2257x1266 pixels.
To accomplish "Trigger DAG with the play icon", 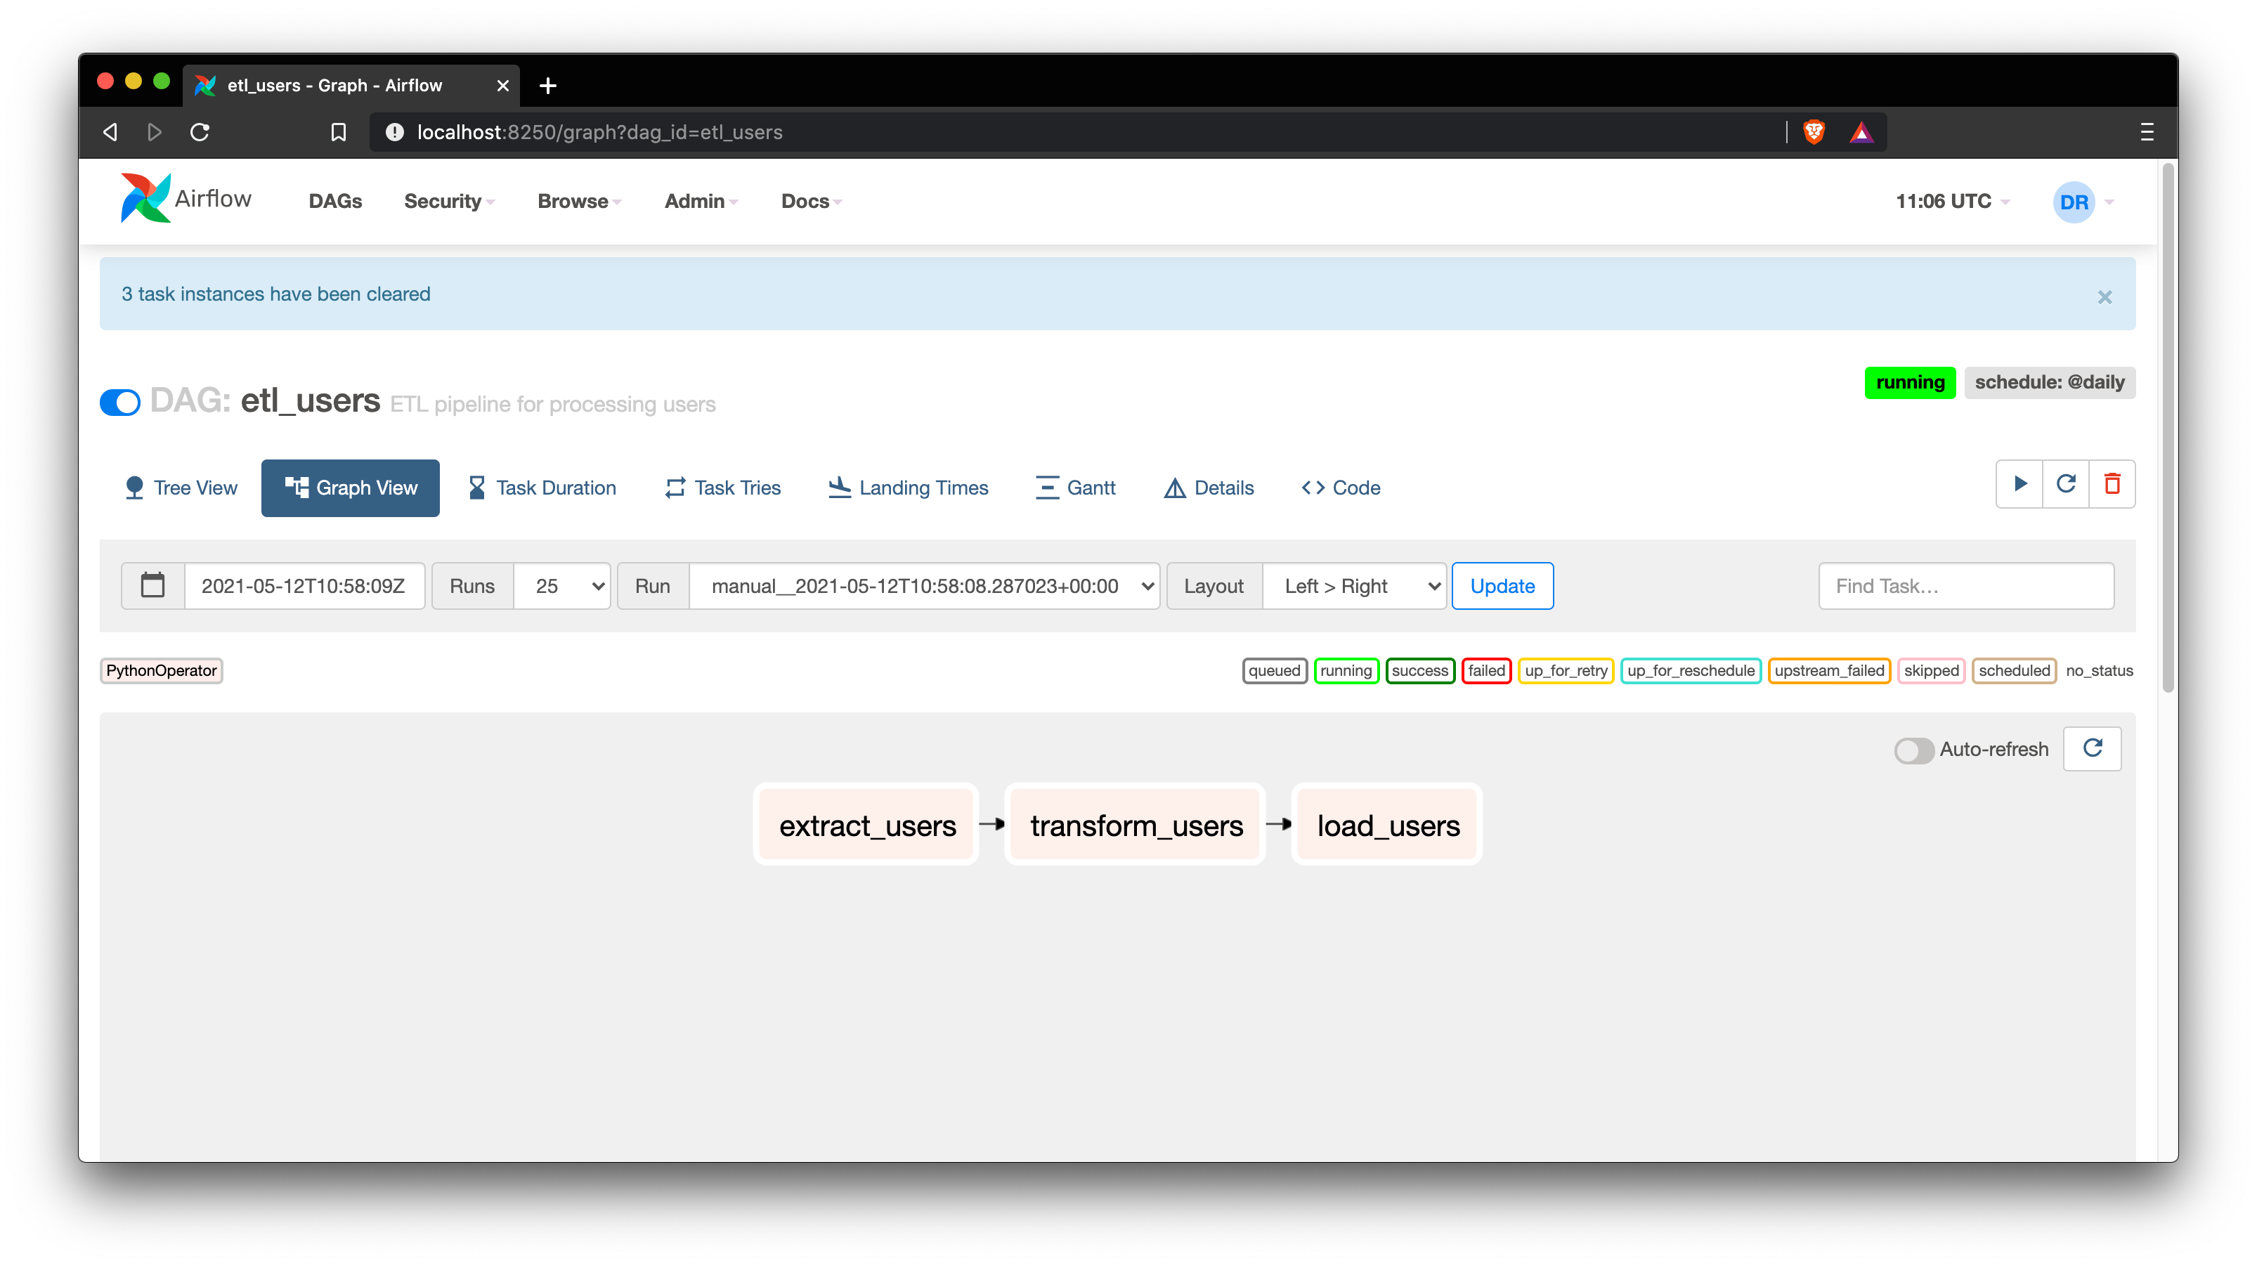I will pos(2019,483).
